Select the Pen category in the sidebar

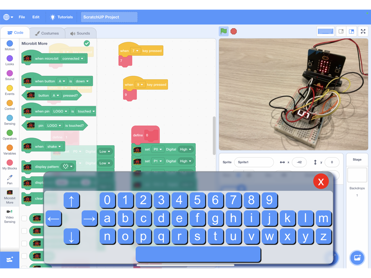click(x=9, y=180)
